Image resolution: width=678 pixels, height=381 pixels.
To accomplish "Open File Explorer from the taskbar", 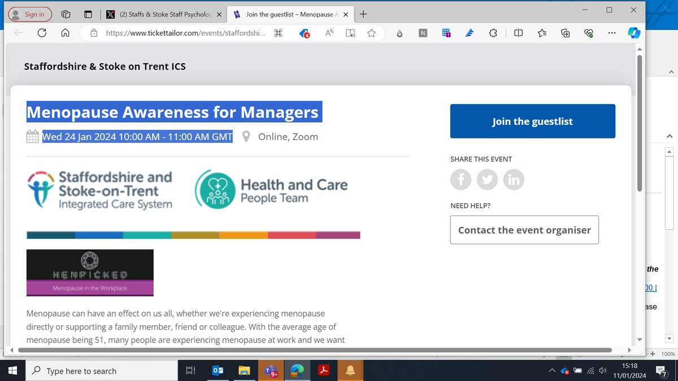I will point(244,371).
